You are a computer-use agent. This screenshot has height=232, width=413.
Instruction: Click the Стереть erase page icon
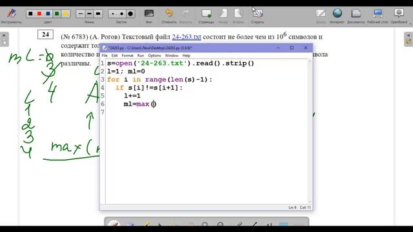pos(257,13)
